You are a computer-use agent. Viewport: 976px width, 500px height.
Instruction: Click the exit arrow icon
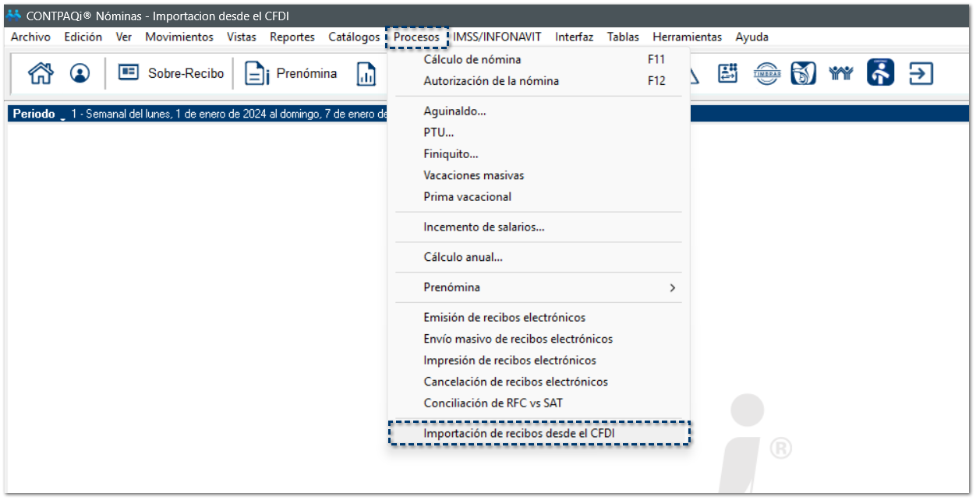pos(921,73)
